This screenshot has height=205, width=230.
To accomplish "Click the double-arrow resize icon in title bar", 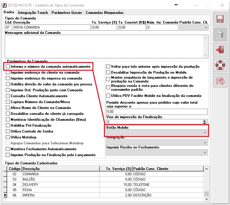I will click(176, 5).
